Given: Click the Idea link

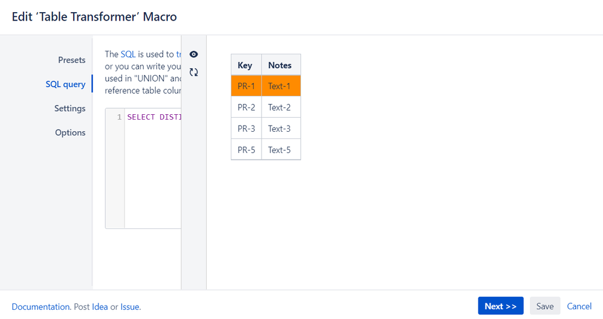Looking at the screenshot, I should pos(100,307).
